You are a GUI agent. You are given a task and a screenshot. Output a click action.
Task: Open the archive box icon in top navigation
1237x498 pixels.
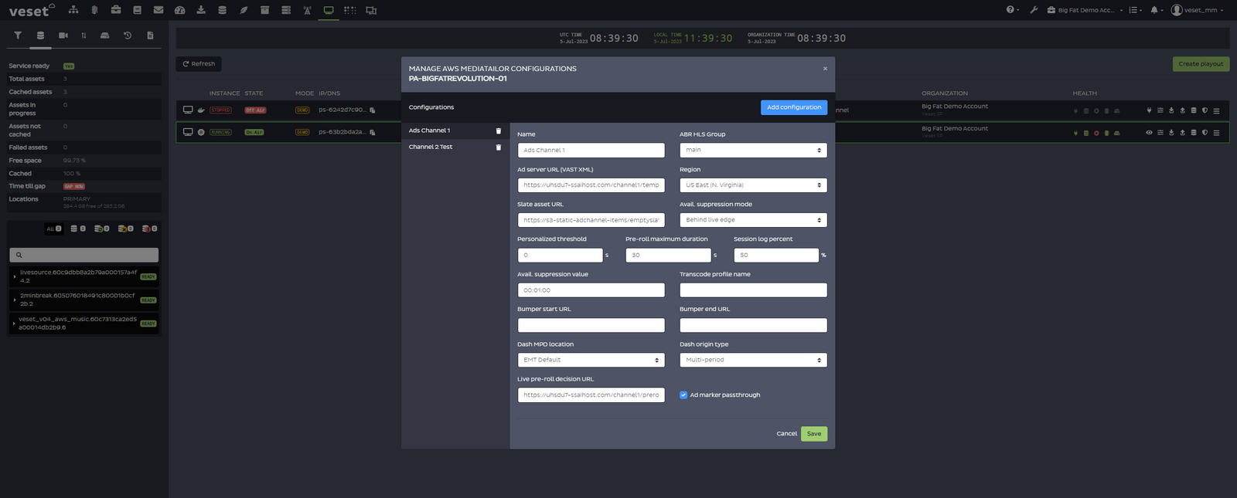click(x=264, y=10)
